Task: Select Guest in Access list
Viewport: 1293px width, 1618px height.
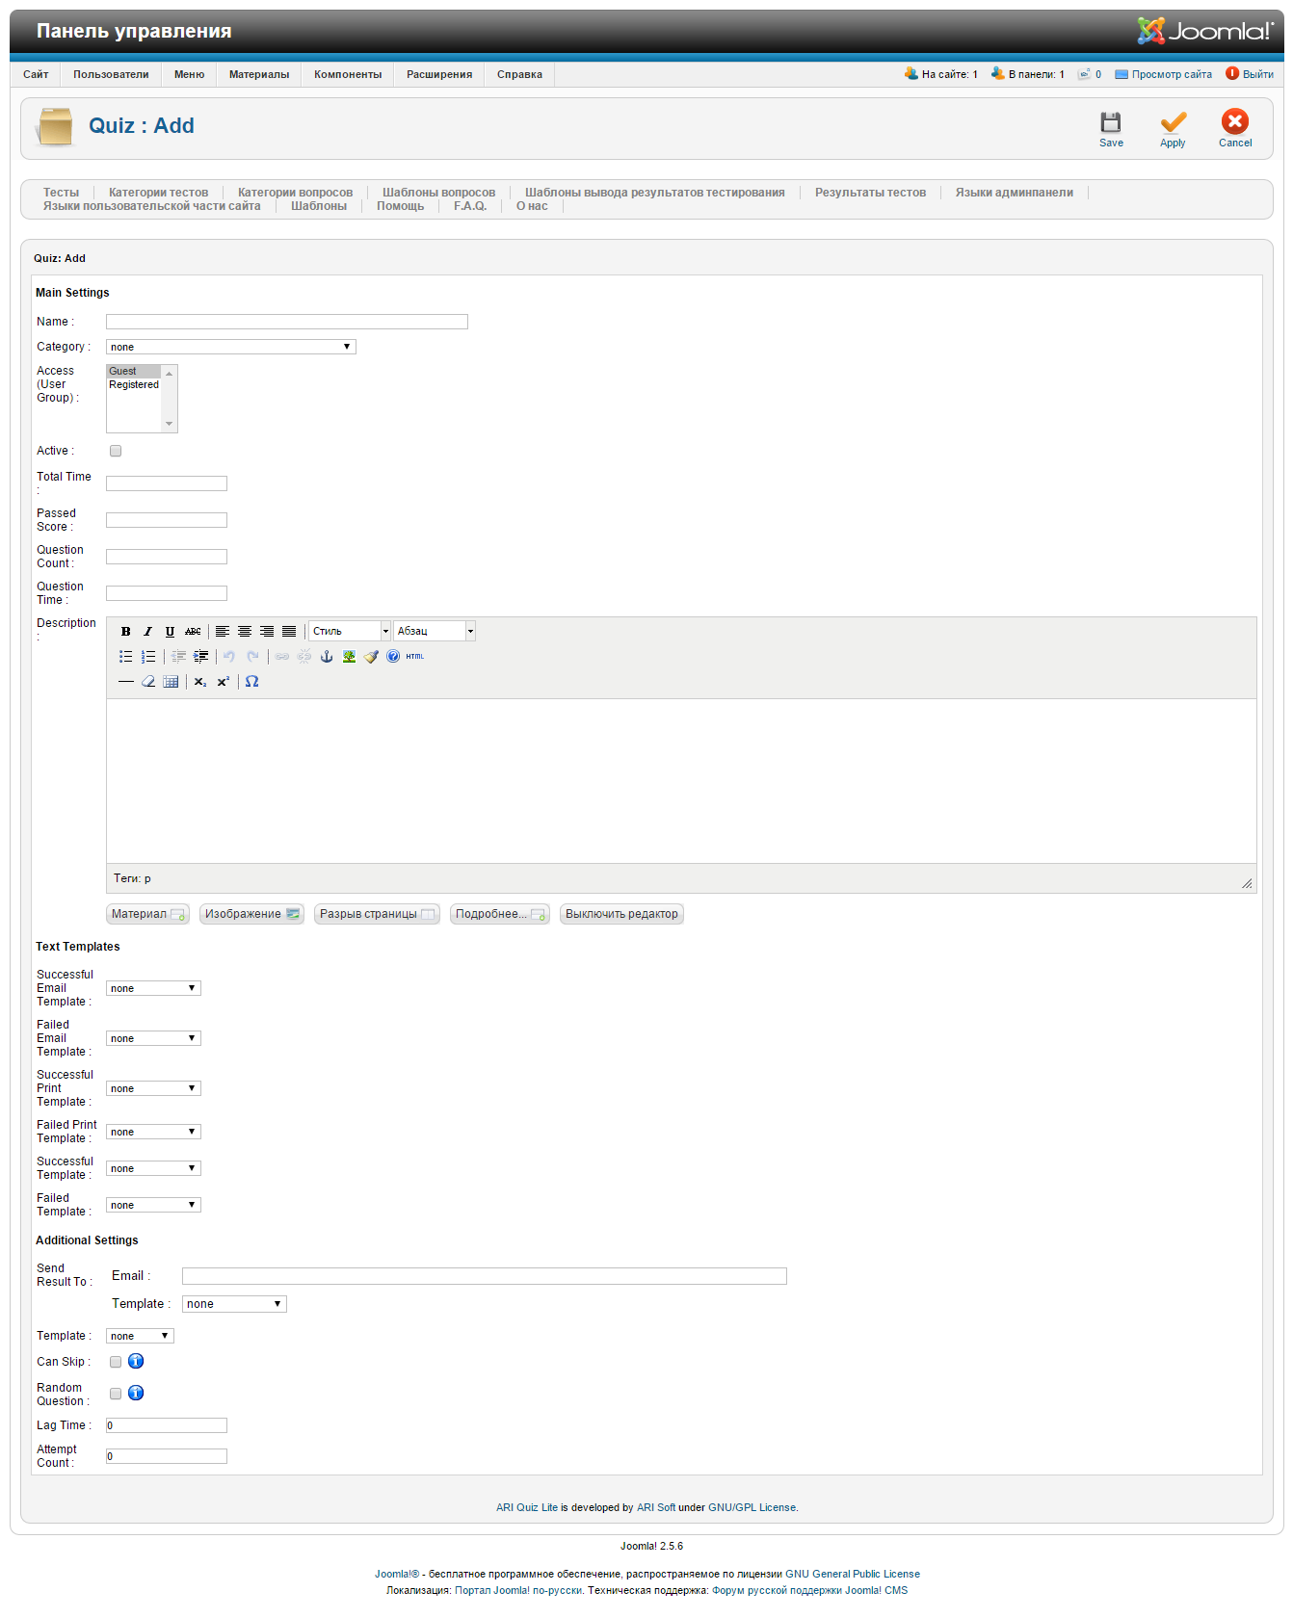Action: [134, 371]
